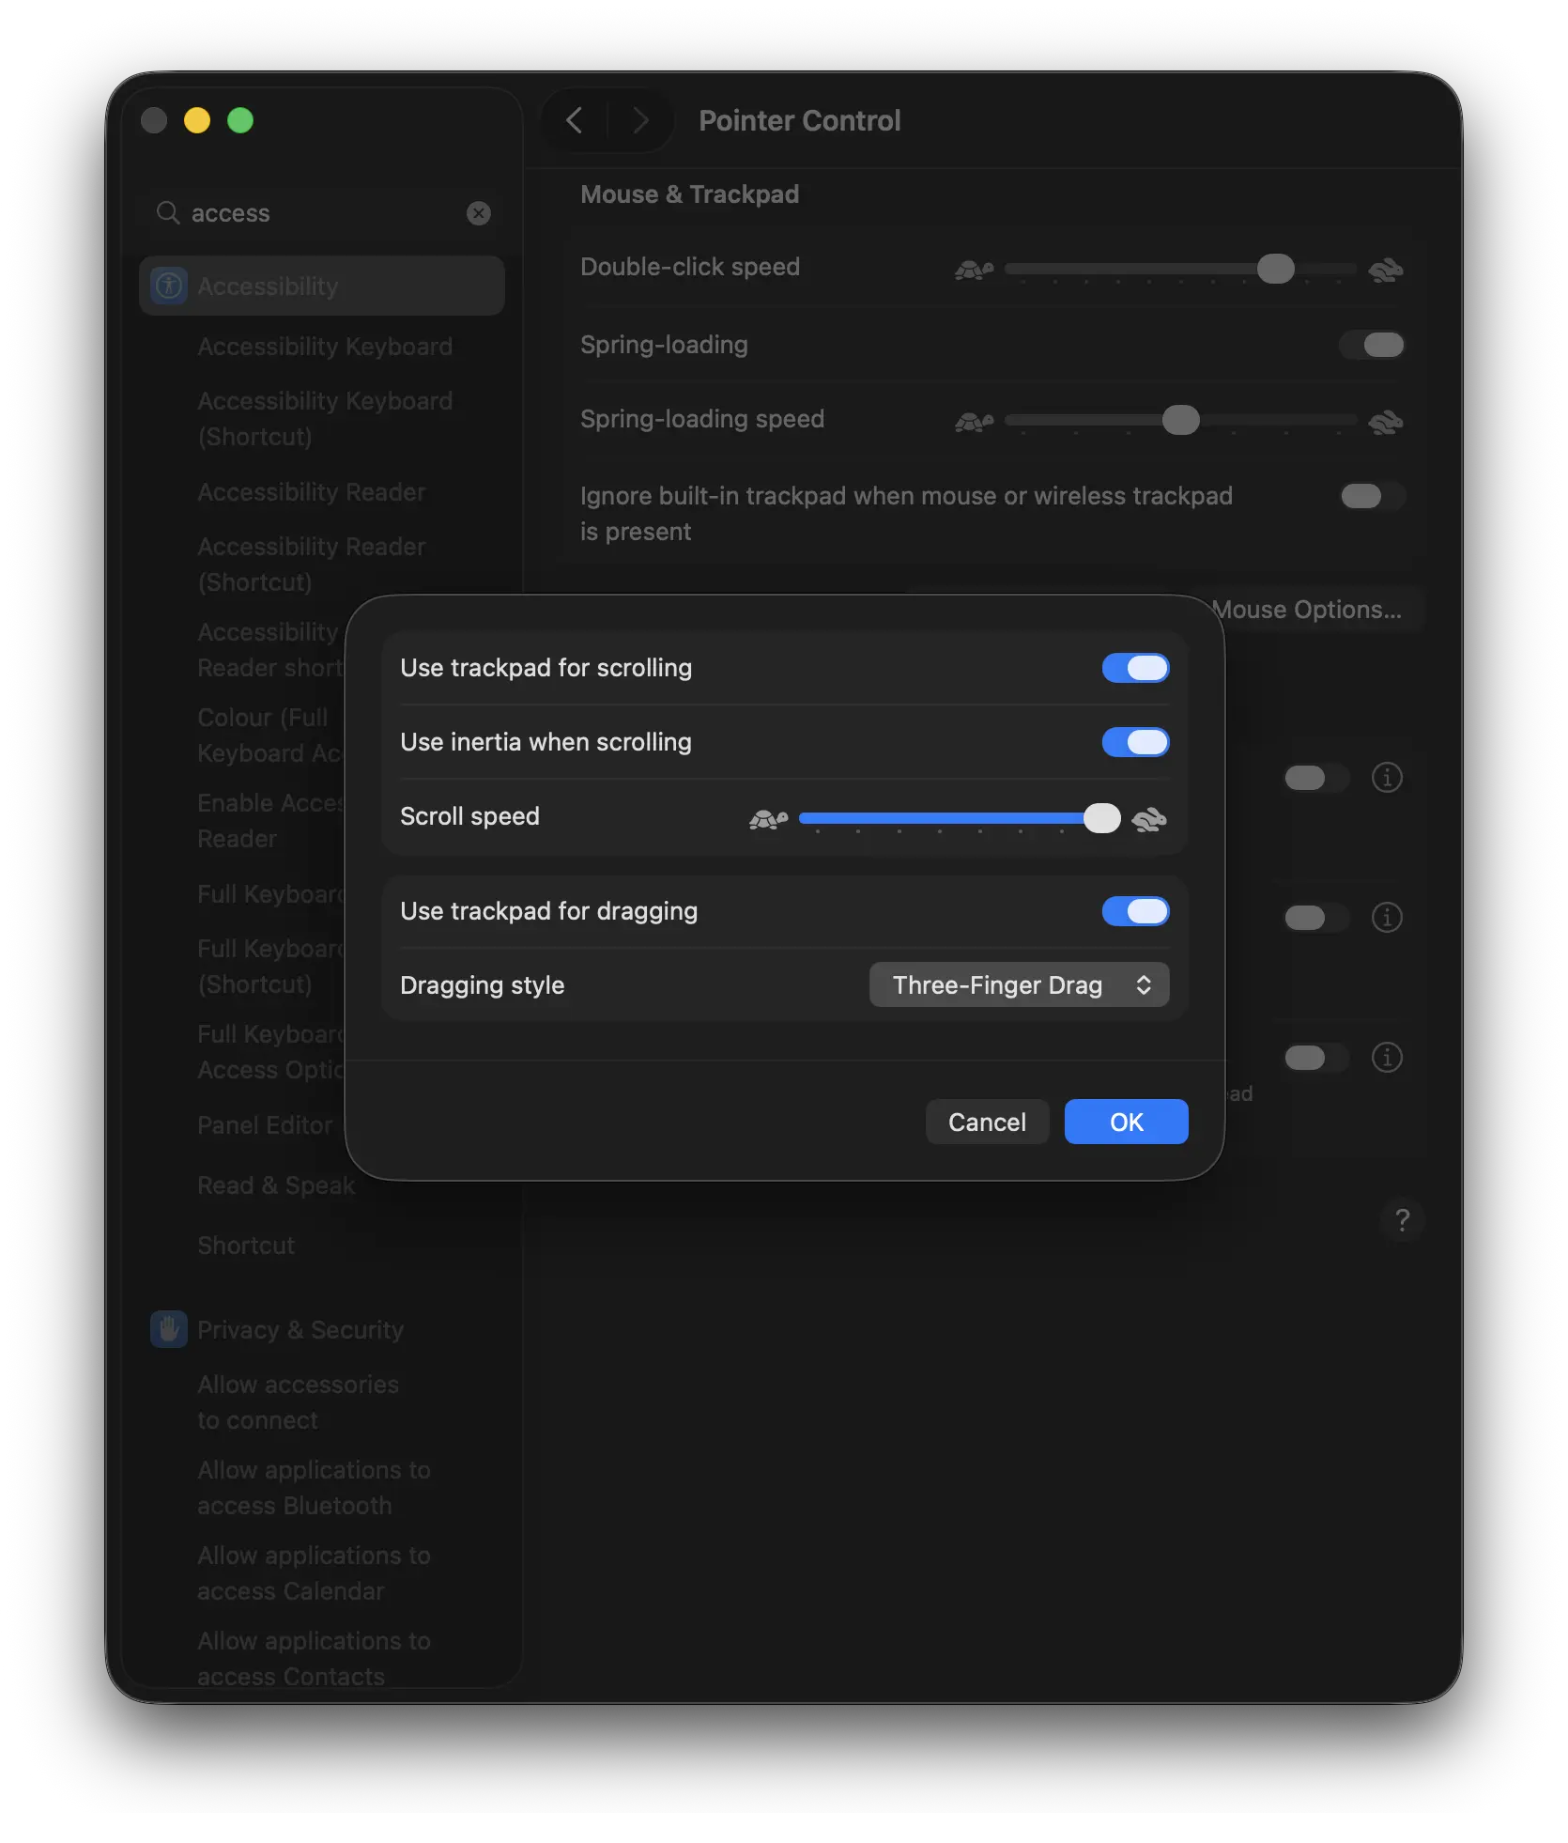Confirm with the OK button
The width and height of the screenshot is (1568, 1843).
click(1126, 1122)
